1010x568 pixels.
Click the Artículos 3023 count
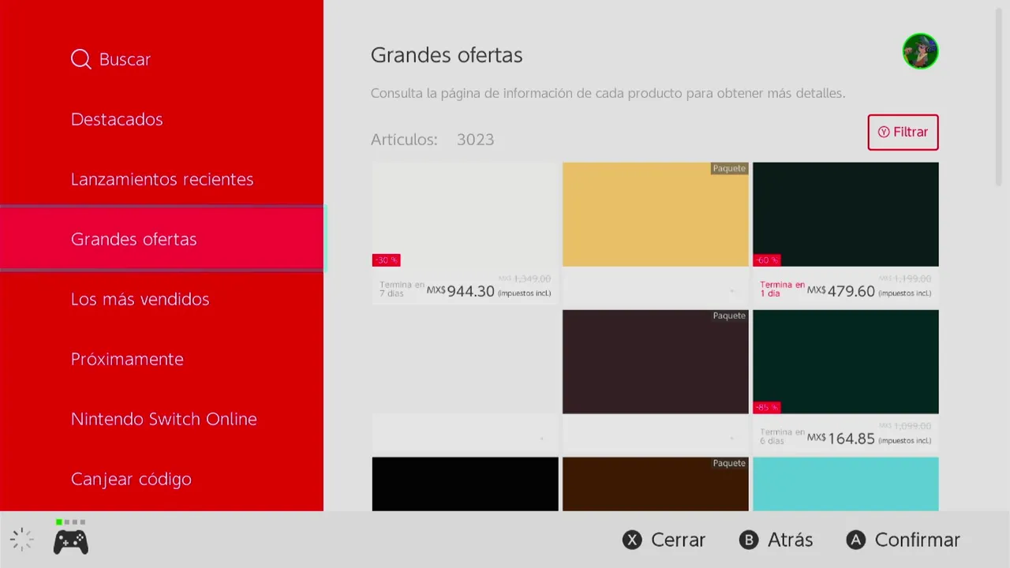pyautogui.click(x=432, y=140)
